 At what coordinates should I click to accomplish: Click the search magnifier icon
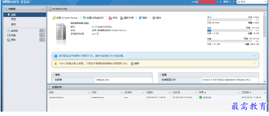click(239, 2)
